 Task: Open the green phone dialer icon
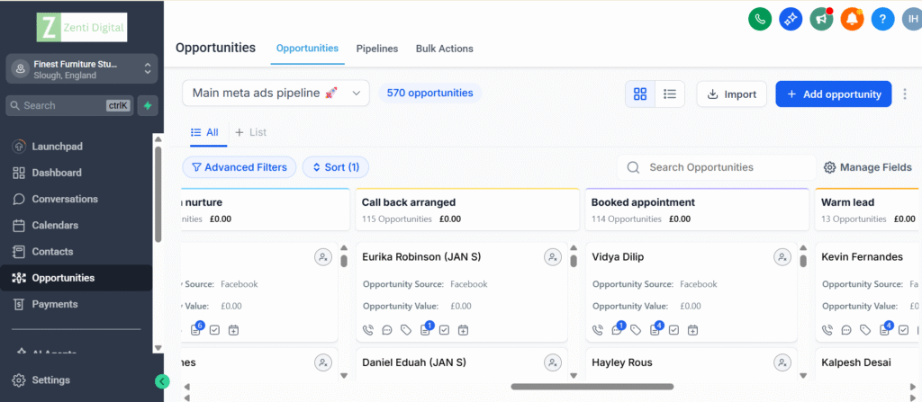coord(761,18)
